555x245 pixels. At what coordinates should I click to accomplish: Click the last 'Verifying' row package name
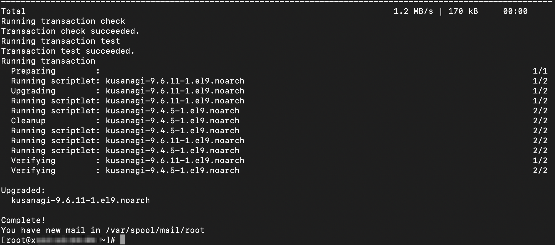(x=173, y=170)
